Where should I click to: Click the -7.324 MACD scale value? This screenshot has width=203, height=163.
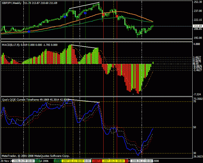[197, 94]
